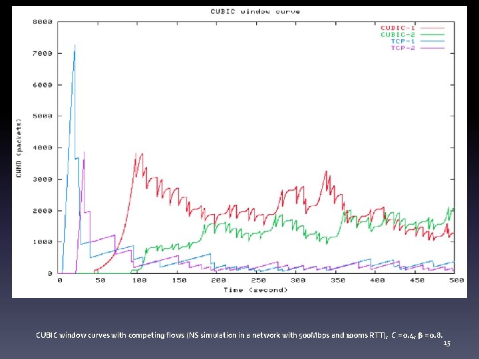This screenshot has height=359, width=479.
Task: Click the y-axis value 7000
Action: coord(43,53)
